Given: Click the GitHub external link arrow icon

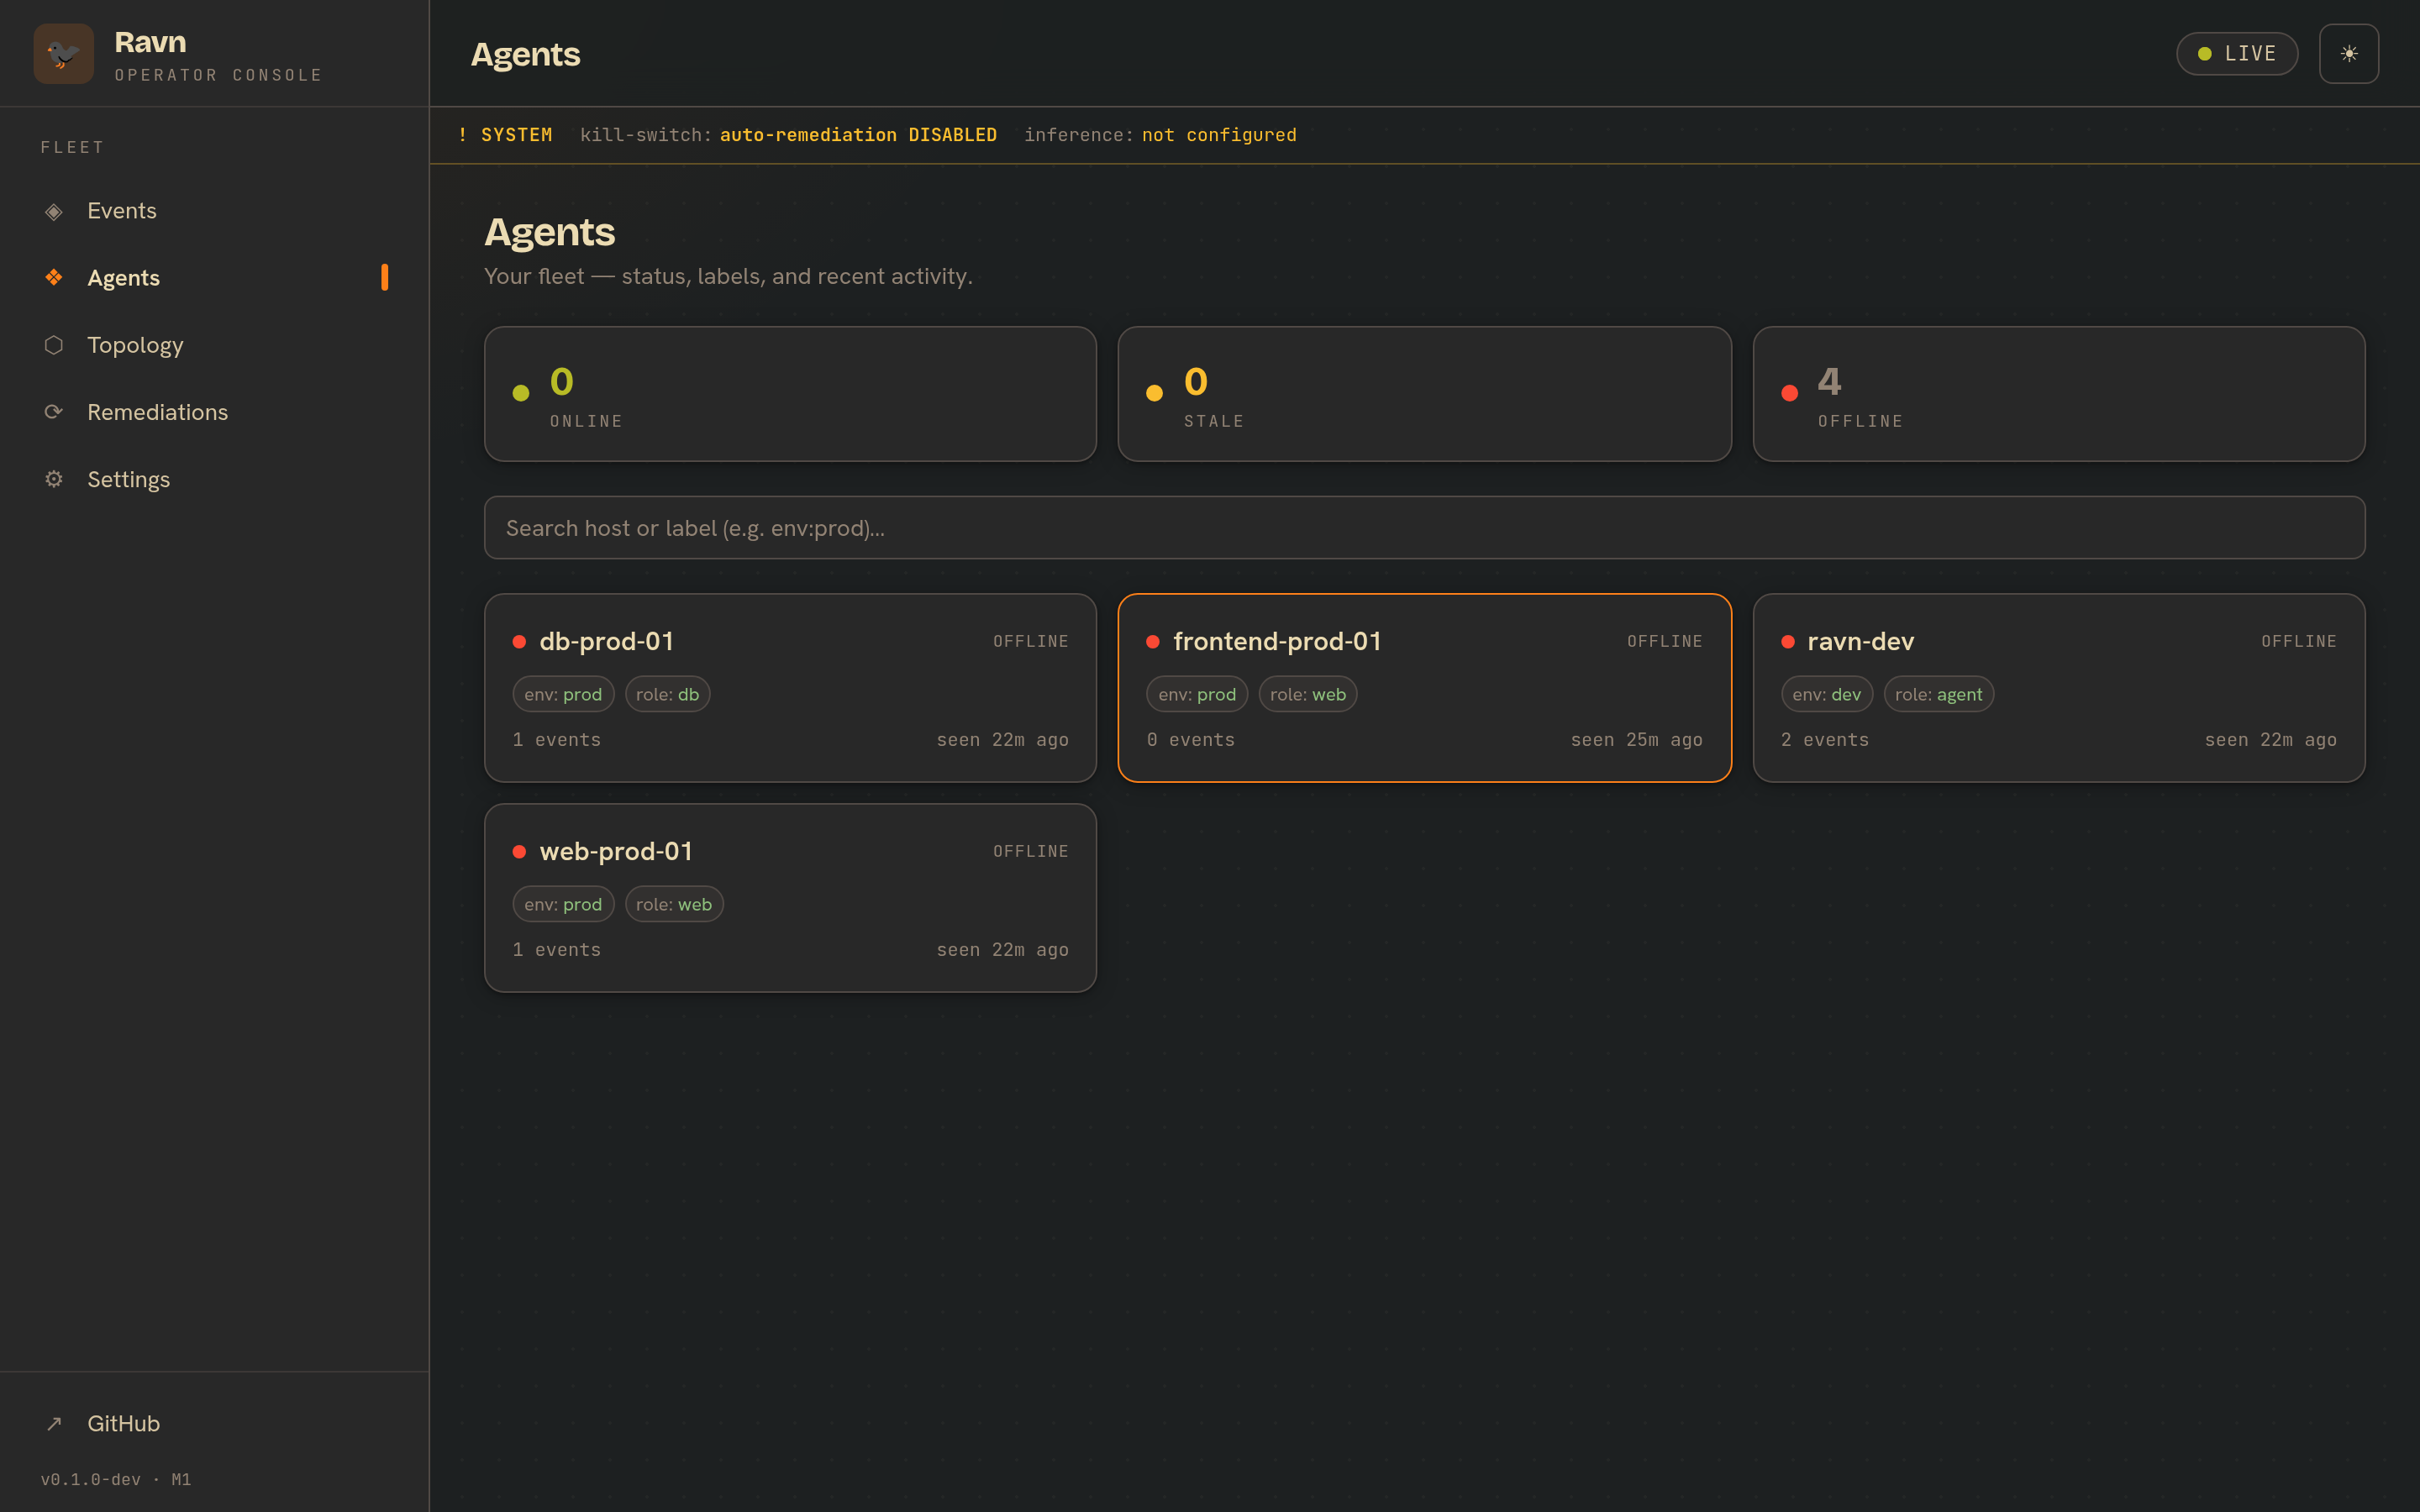Looking at the screenshot, I should pos(54,1423).
